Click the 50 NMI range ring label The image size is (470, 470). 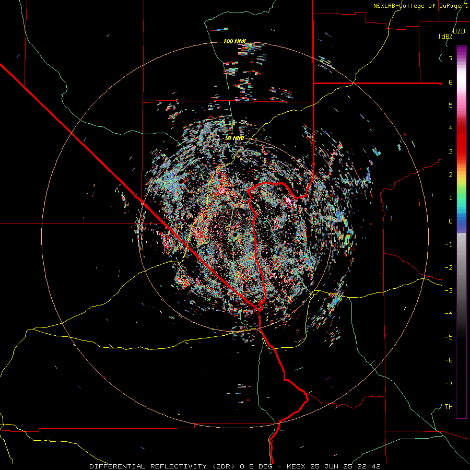point(234,138)
